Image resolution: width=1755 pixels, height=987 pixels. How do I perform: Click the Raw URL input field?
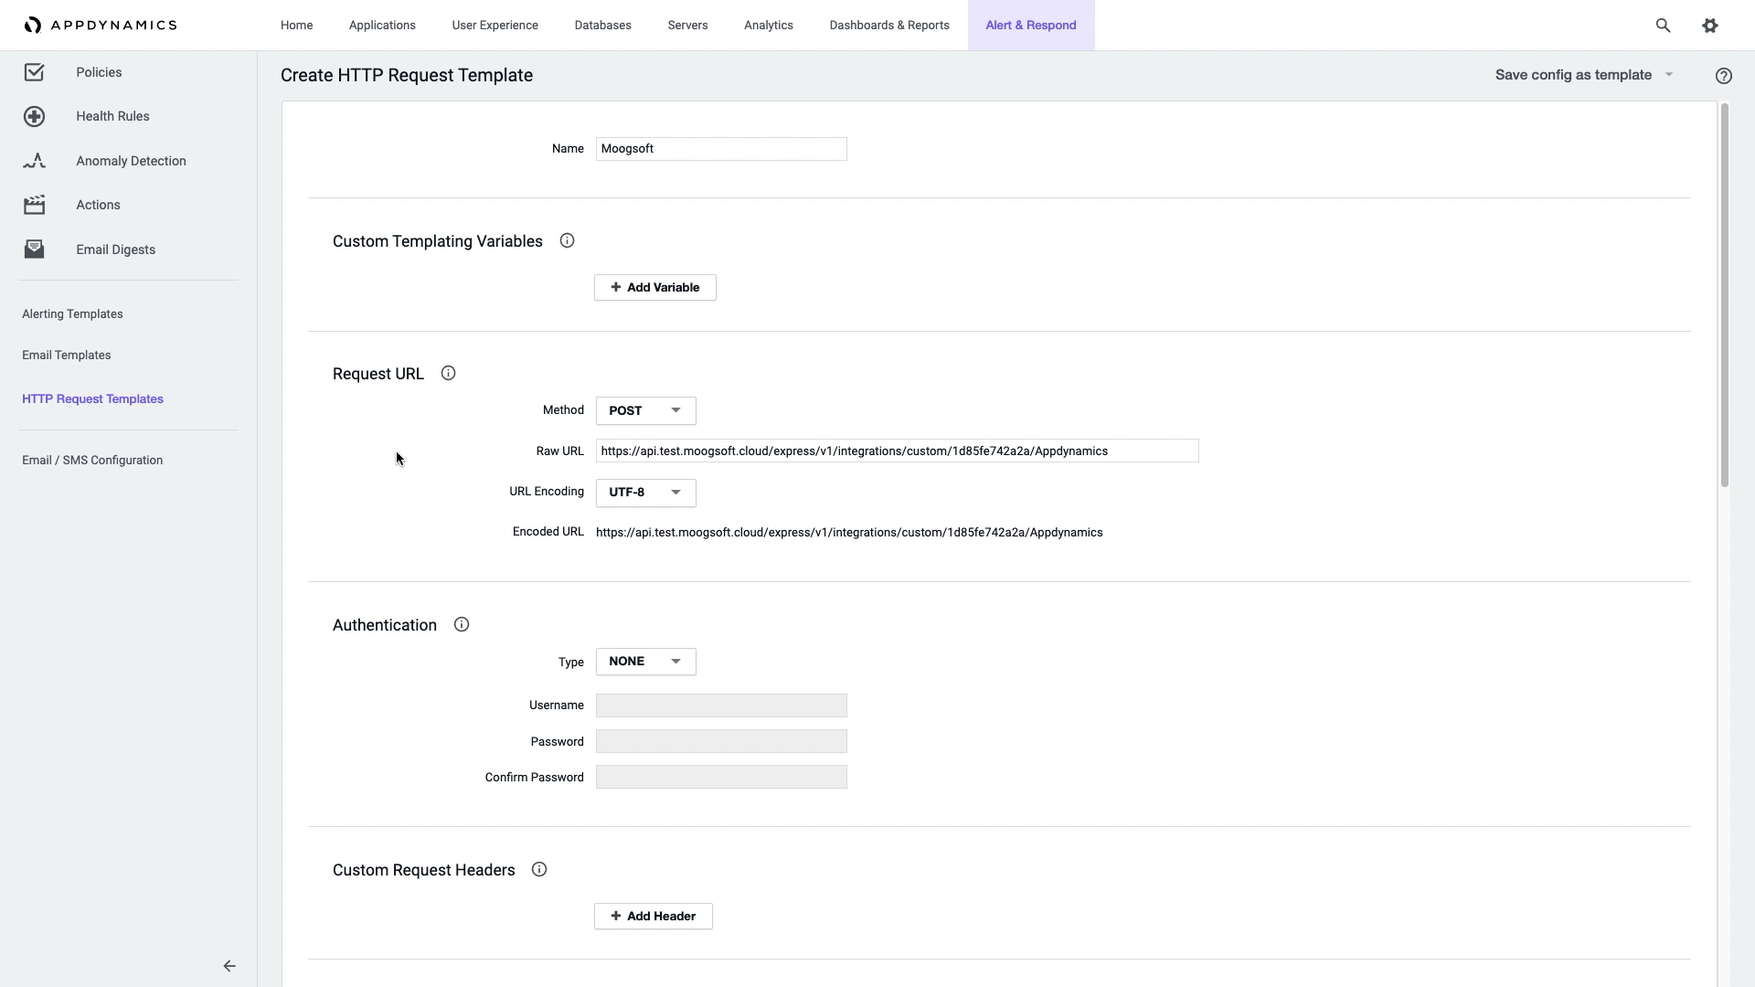tap(897, 451)
